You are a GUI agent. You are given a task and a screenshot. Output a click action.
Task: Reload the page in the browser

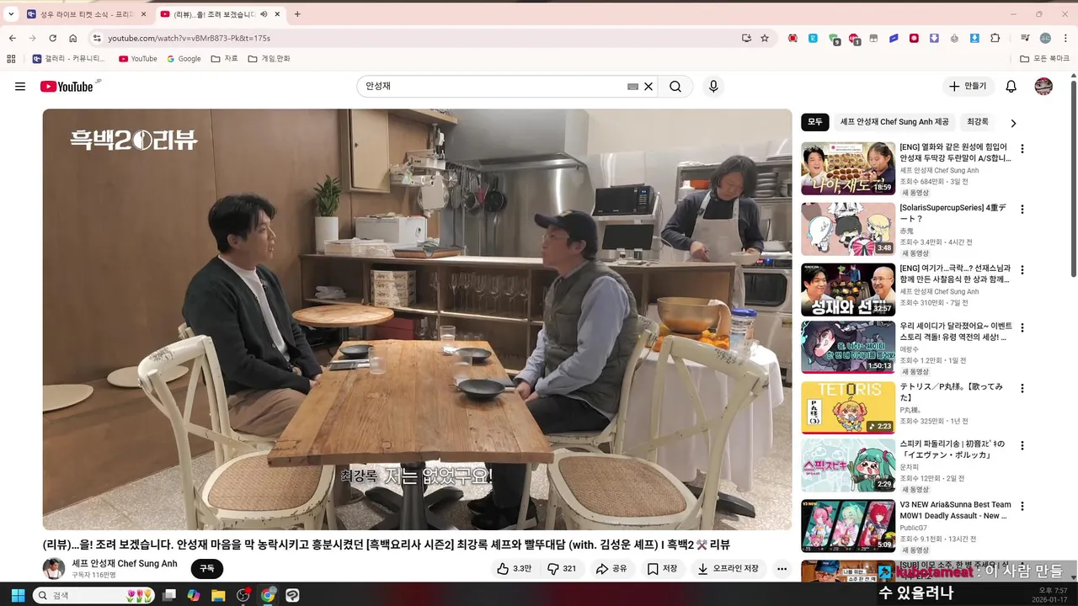tap(52, 38)
